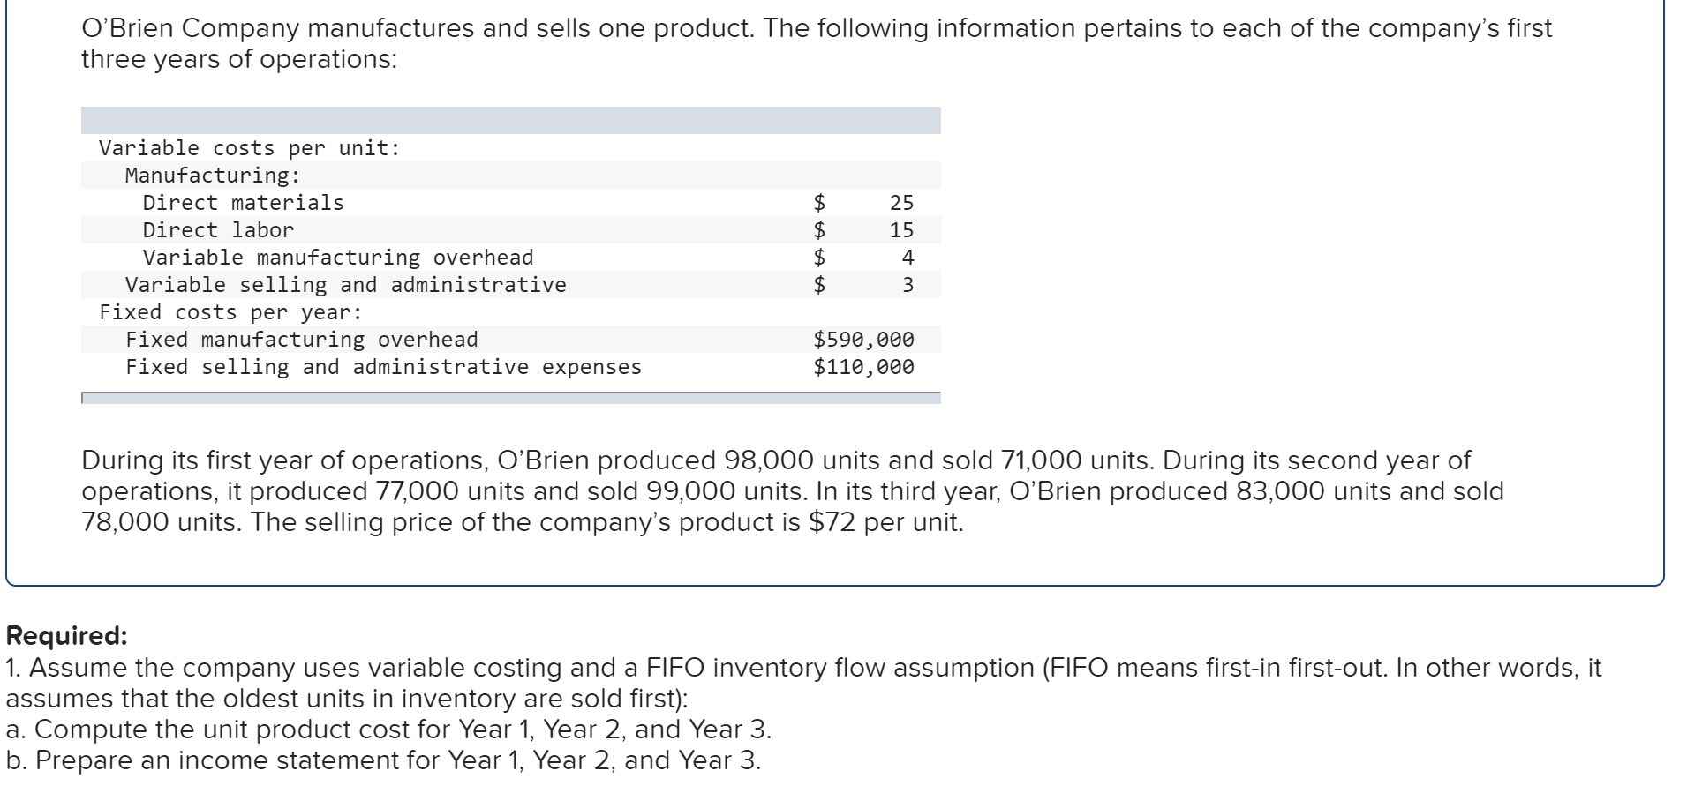This screenshot has width=1687, height=786.
Task: Select the value 4 for variable overhead
Action: [x=908, y=258]
